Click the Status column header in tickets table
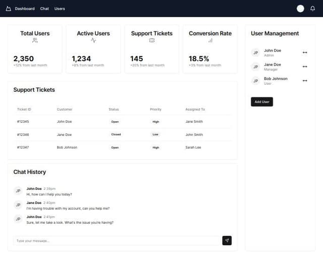 [x=114, y=109]
